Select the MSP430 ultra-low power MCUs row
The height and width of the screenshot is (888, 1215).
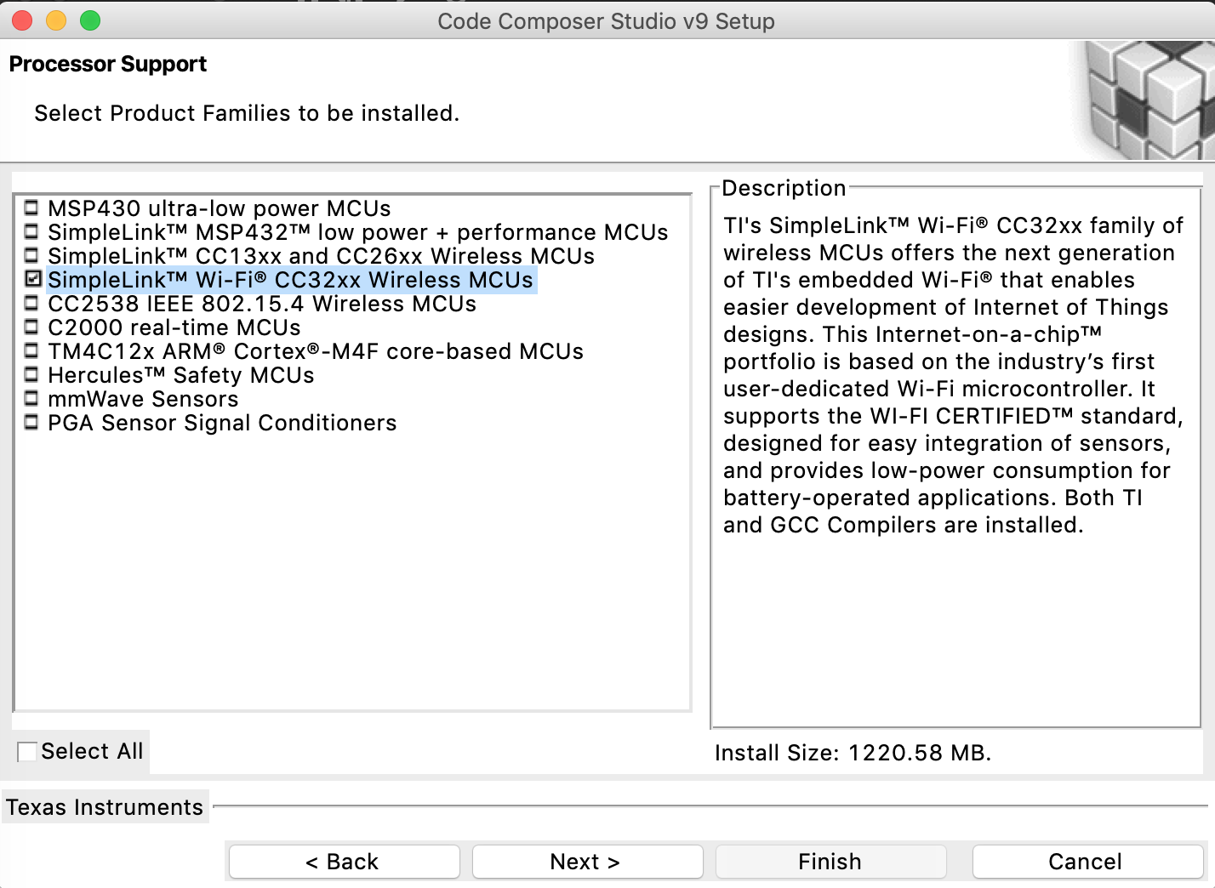pos(220,208)
